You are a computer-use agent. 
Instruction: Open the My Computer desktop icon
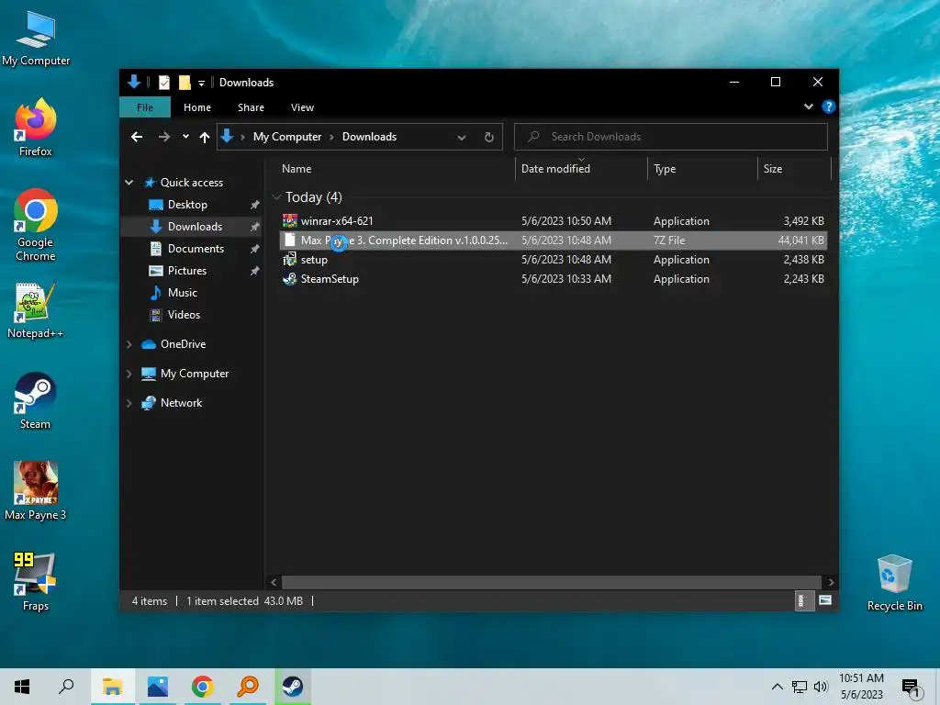click(36, 38)
